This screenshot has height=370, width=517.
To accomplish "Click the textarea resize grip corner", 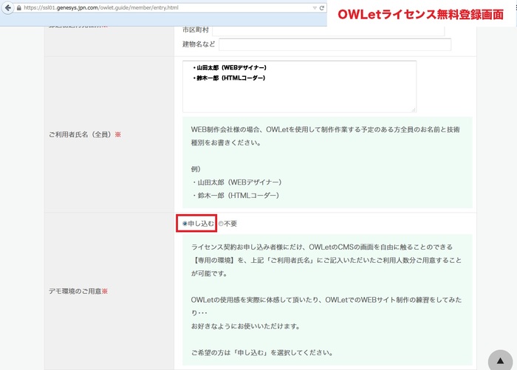I will coord(413,109).
